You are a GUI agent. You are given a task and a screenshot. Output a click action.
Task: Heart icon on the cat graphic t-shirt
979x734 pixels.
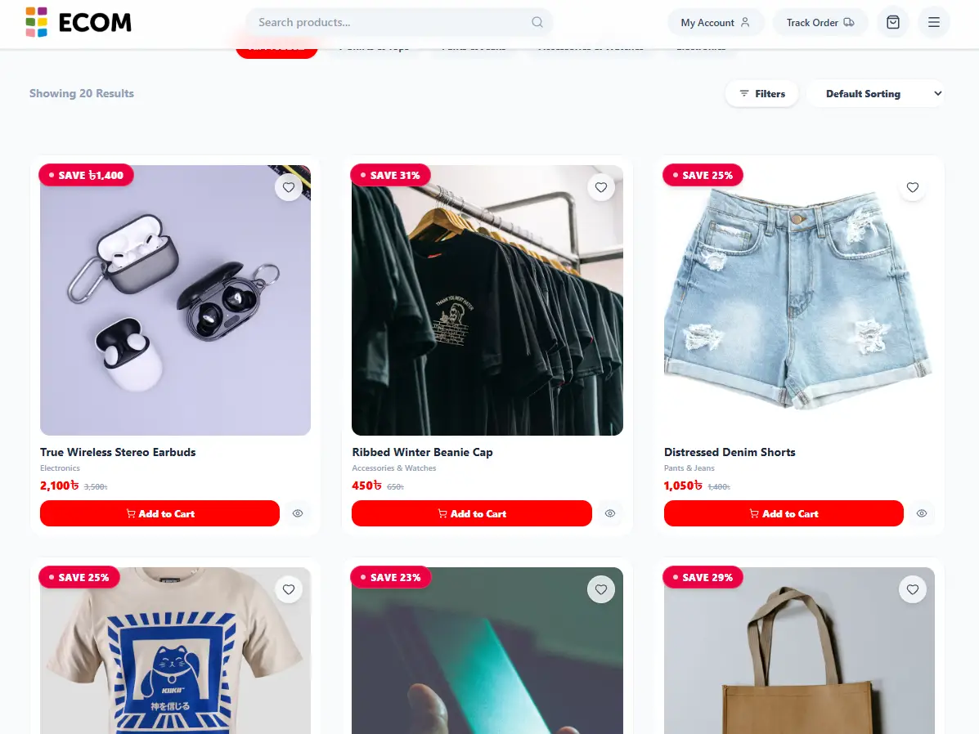pyautogui.click(x=289, y=589)
